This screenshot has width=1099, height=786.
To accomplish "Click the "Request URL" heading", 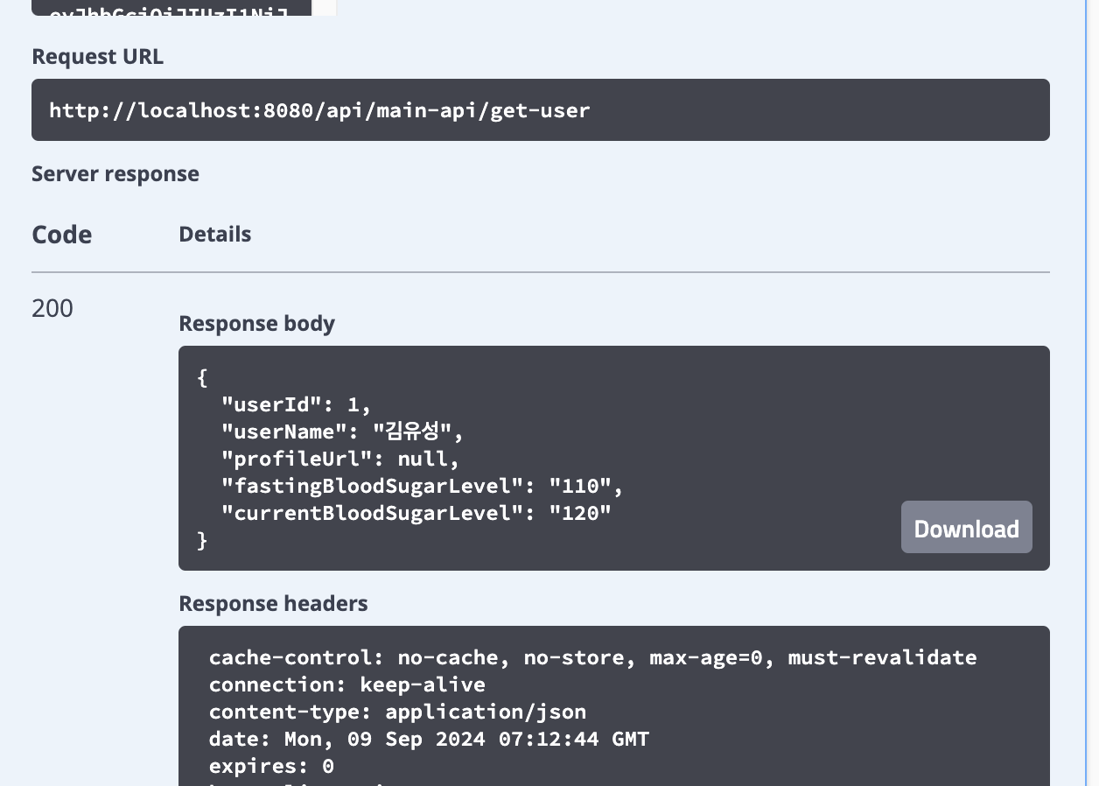I will (97, 57).
